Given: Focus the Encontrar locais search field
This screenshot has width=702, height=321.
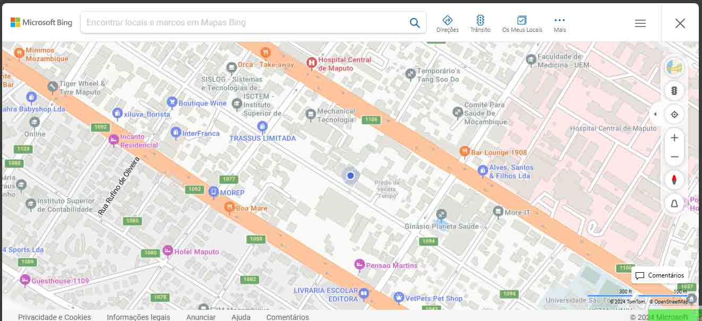Looking at the screenshot, I should point(244,23).
